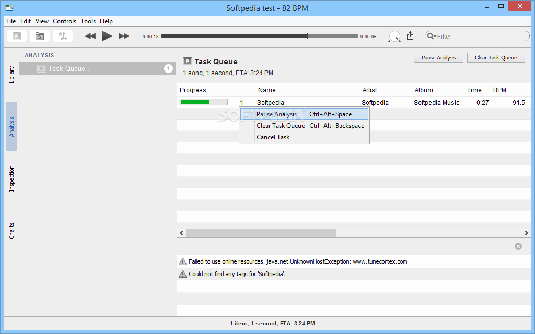
Task: Click the folder search toolbar icon
Action: pyautogui.click(x=40, y=36)
